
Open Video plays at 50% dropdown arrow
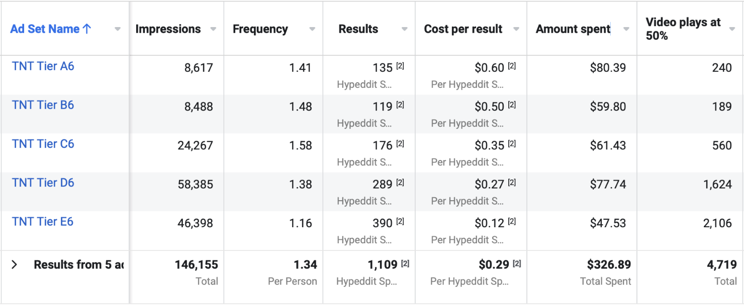coord(732,29)
